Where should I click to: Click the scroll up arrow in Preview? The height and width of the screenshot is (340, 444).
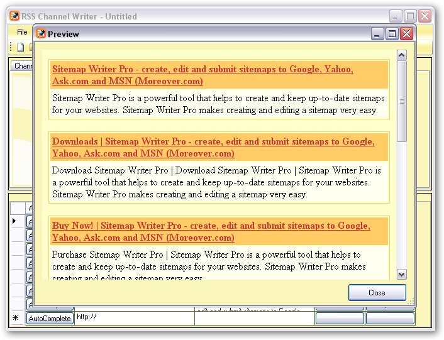[x=401, y=55]
